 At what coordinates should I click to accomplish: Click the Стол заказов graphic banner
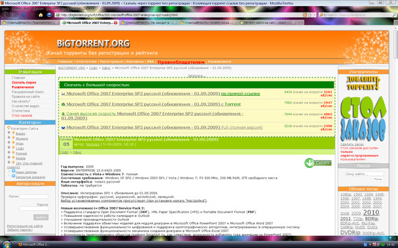(x=363, y=119)
